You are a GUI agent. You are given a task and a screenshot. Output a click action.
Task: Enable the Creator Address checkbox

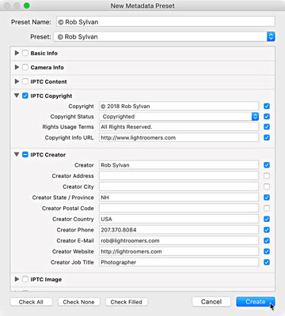point(267,176)
